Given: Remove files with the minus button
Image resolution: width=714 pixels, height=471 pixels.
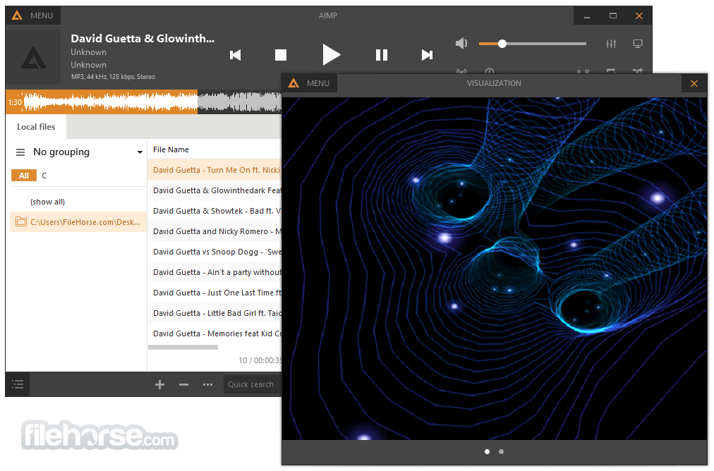Looking at the screenshot, I should coord(184,384).
